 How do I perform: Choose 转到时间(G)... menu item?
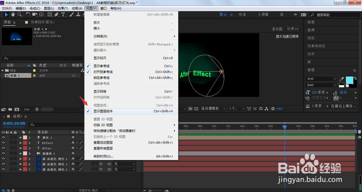[x=131, y=156]
